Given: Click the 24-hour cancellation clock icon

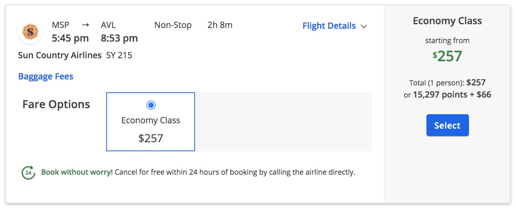Looking at the screenshot, I should click(x=28, y=172).
